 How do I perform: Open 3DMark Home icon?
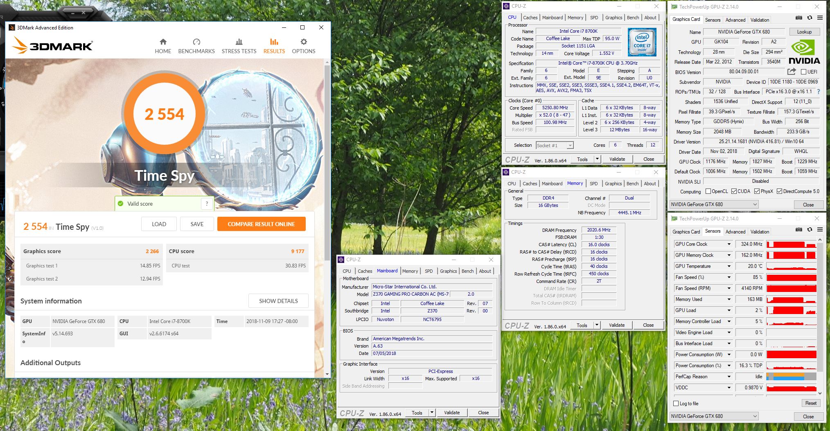point(163,42)
